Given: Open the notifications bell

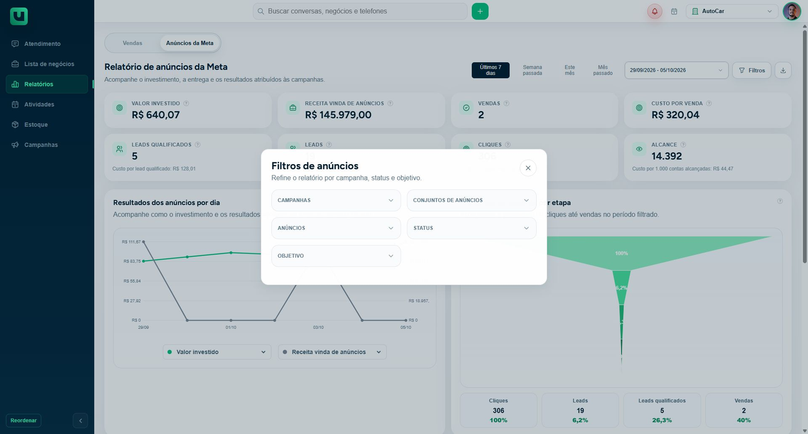Looking at the screenshot, I should click(655, 11).
